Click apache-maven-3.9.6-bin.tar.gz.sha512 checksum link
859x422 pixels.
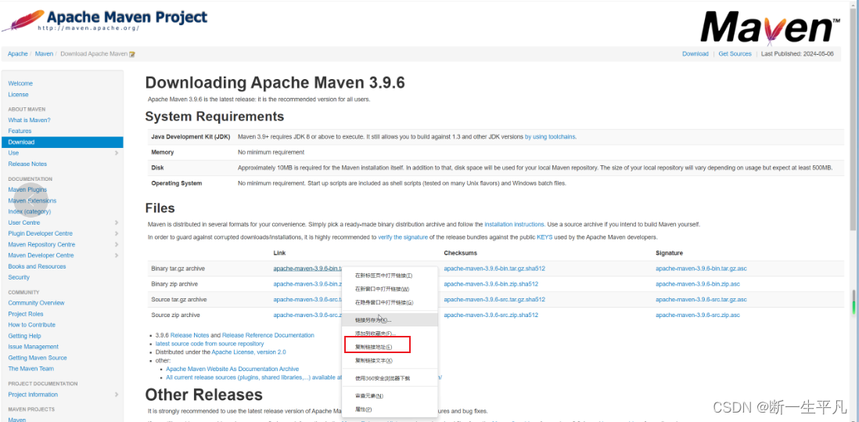494,269
